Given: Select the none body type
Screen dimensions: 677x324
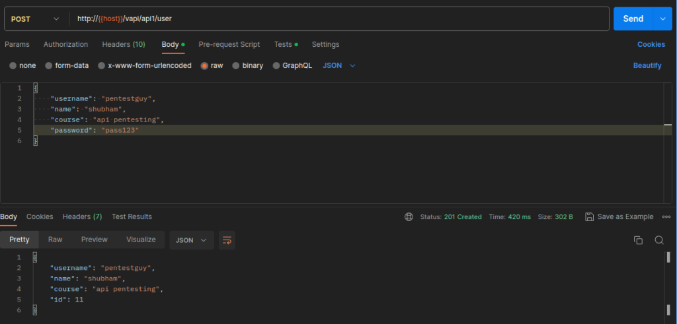Looking at the screenshot, I should (x=22, y=65).
